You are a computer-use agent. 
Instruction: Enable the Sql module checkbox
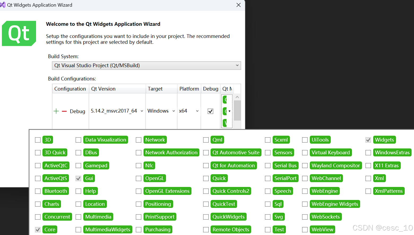268,204
